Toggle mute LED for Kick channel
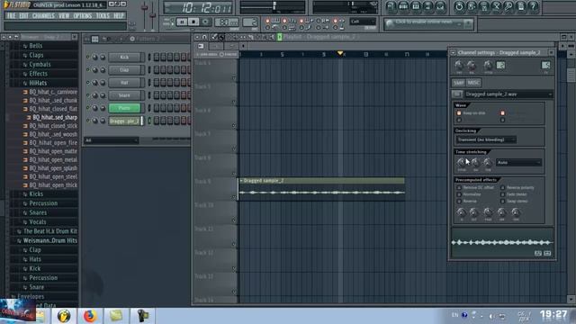Viewport: 576px width, 324px height. pos(88,58)
